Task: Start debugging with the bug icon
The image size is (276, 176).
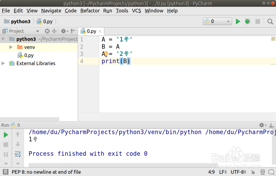Action: tap(248, 22)
